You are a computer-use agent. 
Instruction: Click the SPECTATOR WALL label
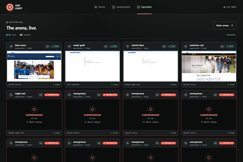pos(16,22)
